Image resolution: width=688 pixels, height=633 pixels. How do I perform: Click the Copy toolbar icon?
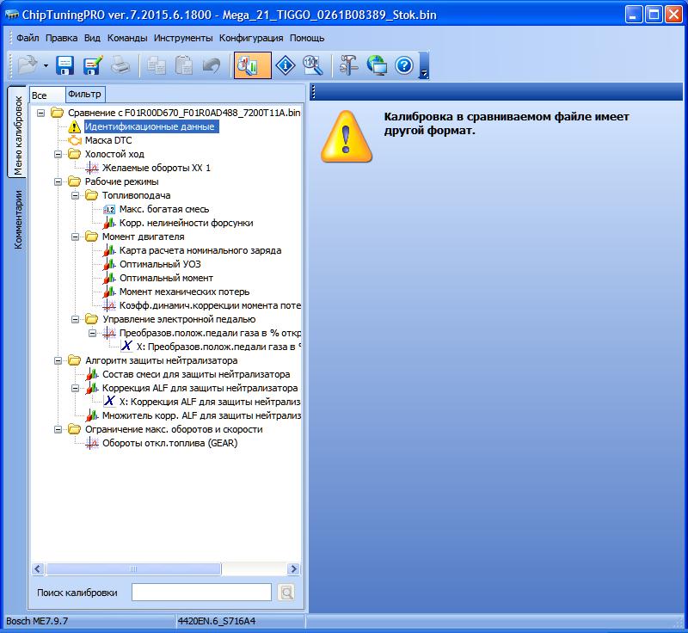point(157,65)
